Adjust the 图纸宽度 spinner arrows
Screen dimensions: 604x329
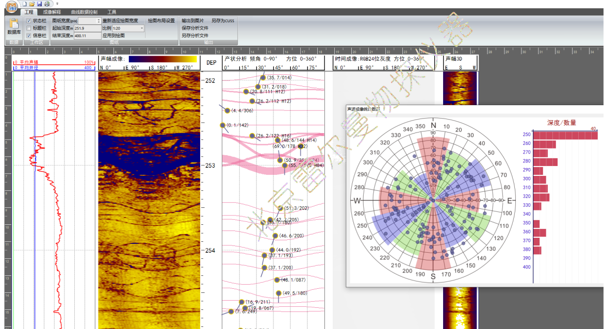coord(99,21)
